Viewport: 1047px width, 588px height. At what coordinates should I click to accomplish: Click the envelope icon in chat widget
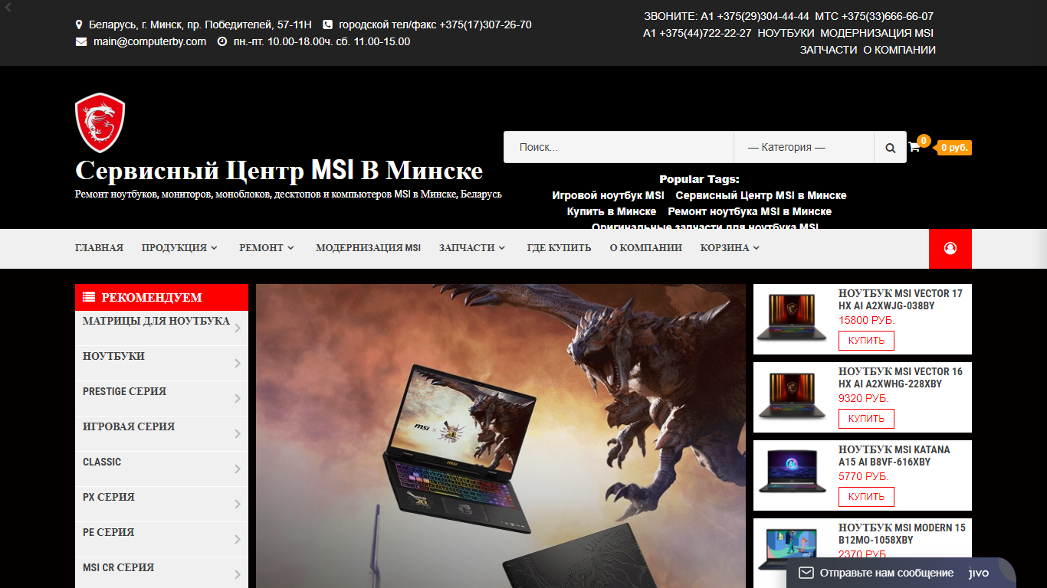(x=806, y=573)
